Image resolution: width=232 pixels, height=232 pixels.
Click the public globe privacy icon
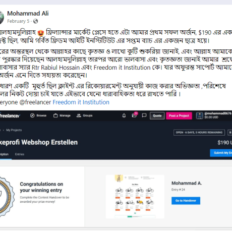click(x=35, y=21)
